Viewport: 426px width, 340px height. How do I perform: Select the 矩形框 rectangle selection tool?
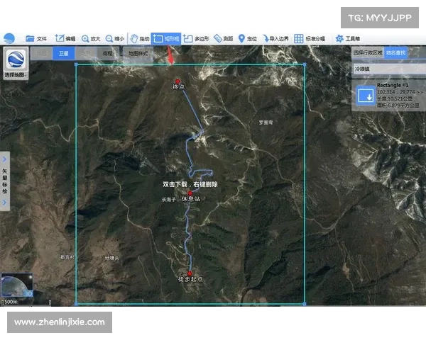(x=165, y=39)
